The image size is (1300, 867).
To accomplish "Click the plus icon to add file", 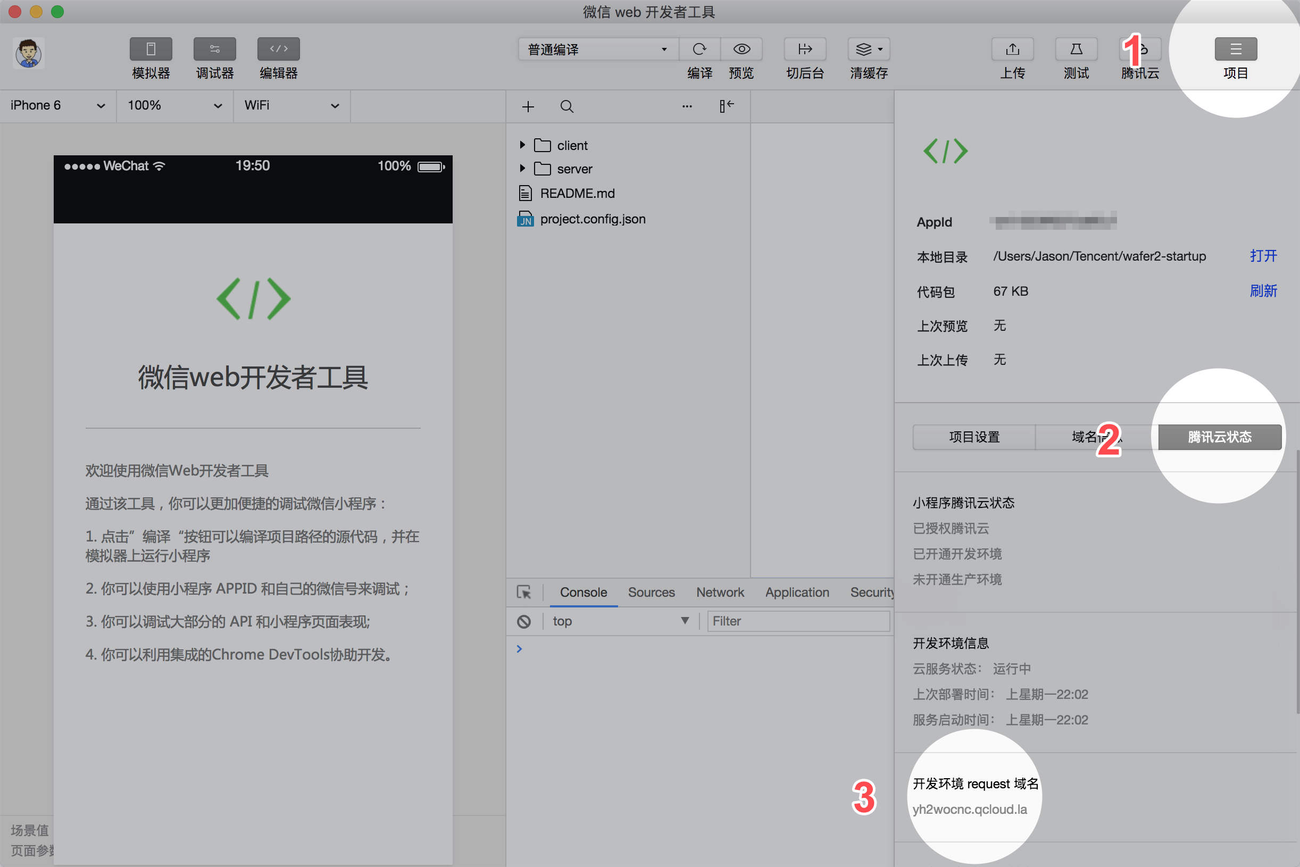I will pyautogui.click(x=528, y=106).
